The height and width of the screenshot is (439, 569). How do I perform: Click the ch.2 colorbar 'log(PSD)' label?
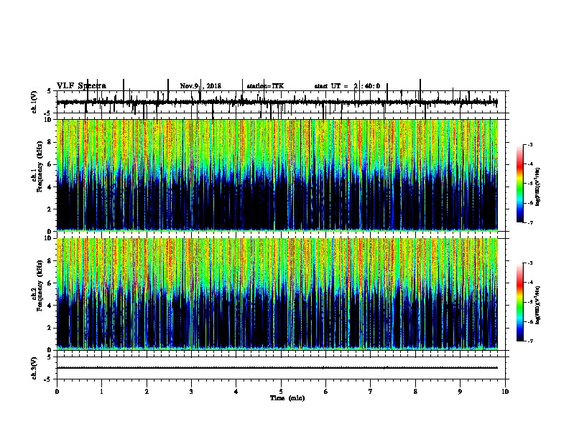click(537, 305)
